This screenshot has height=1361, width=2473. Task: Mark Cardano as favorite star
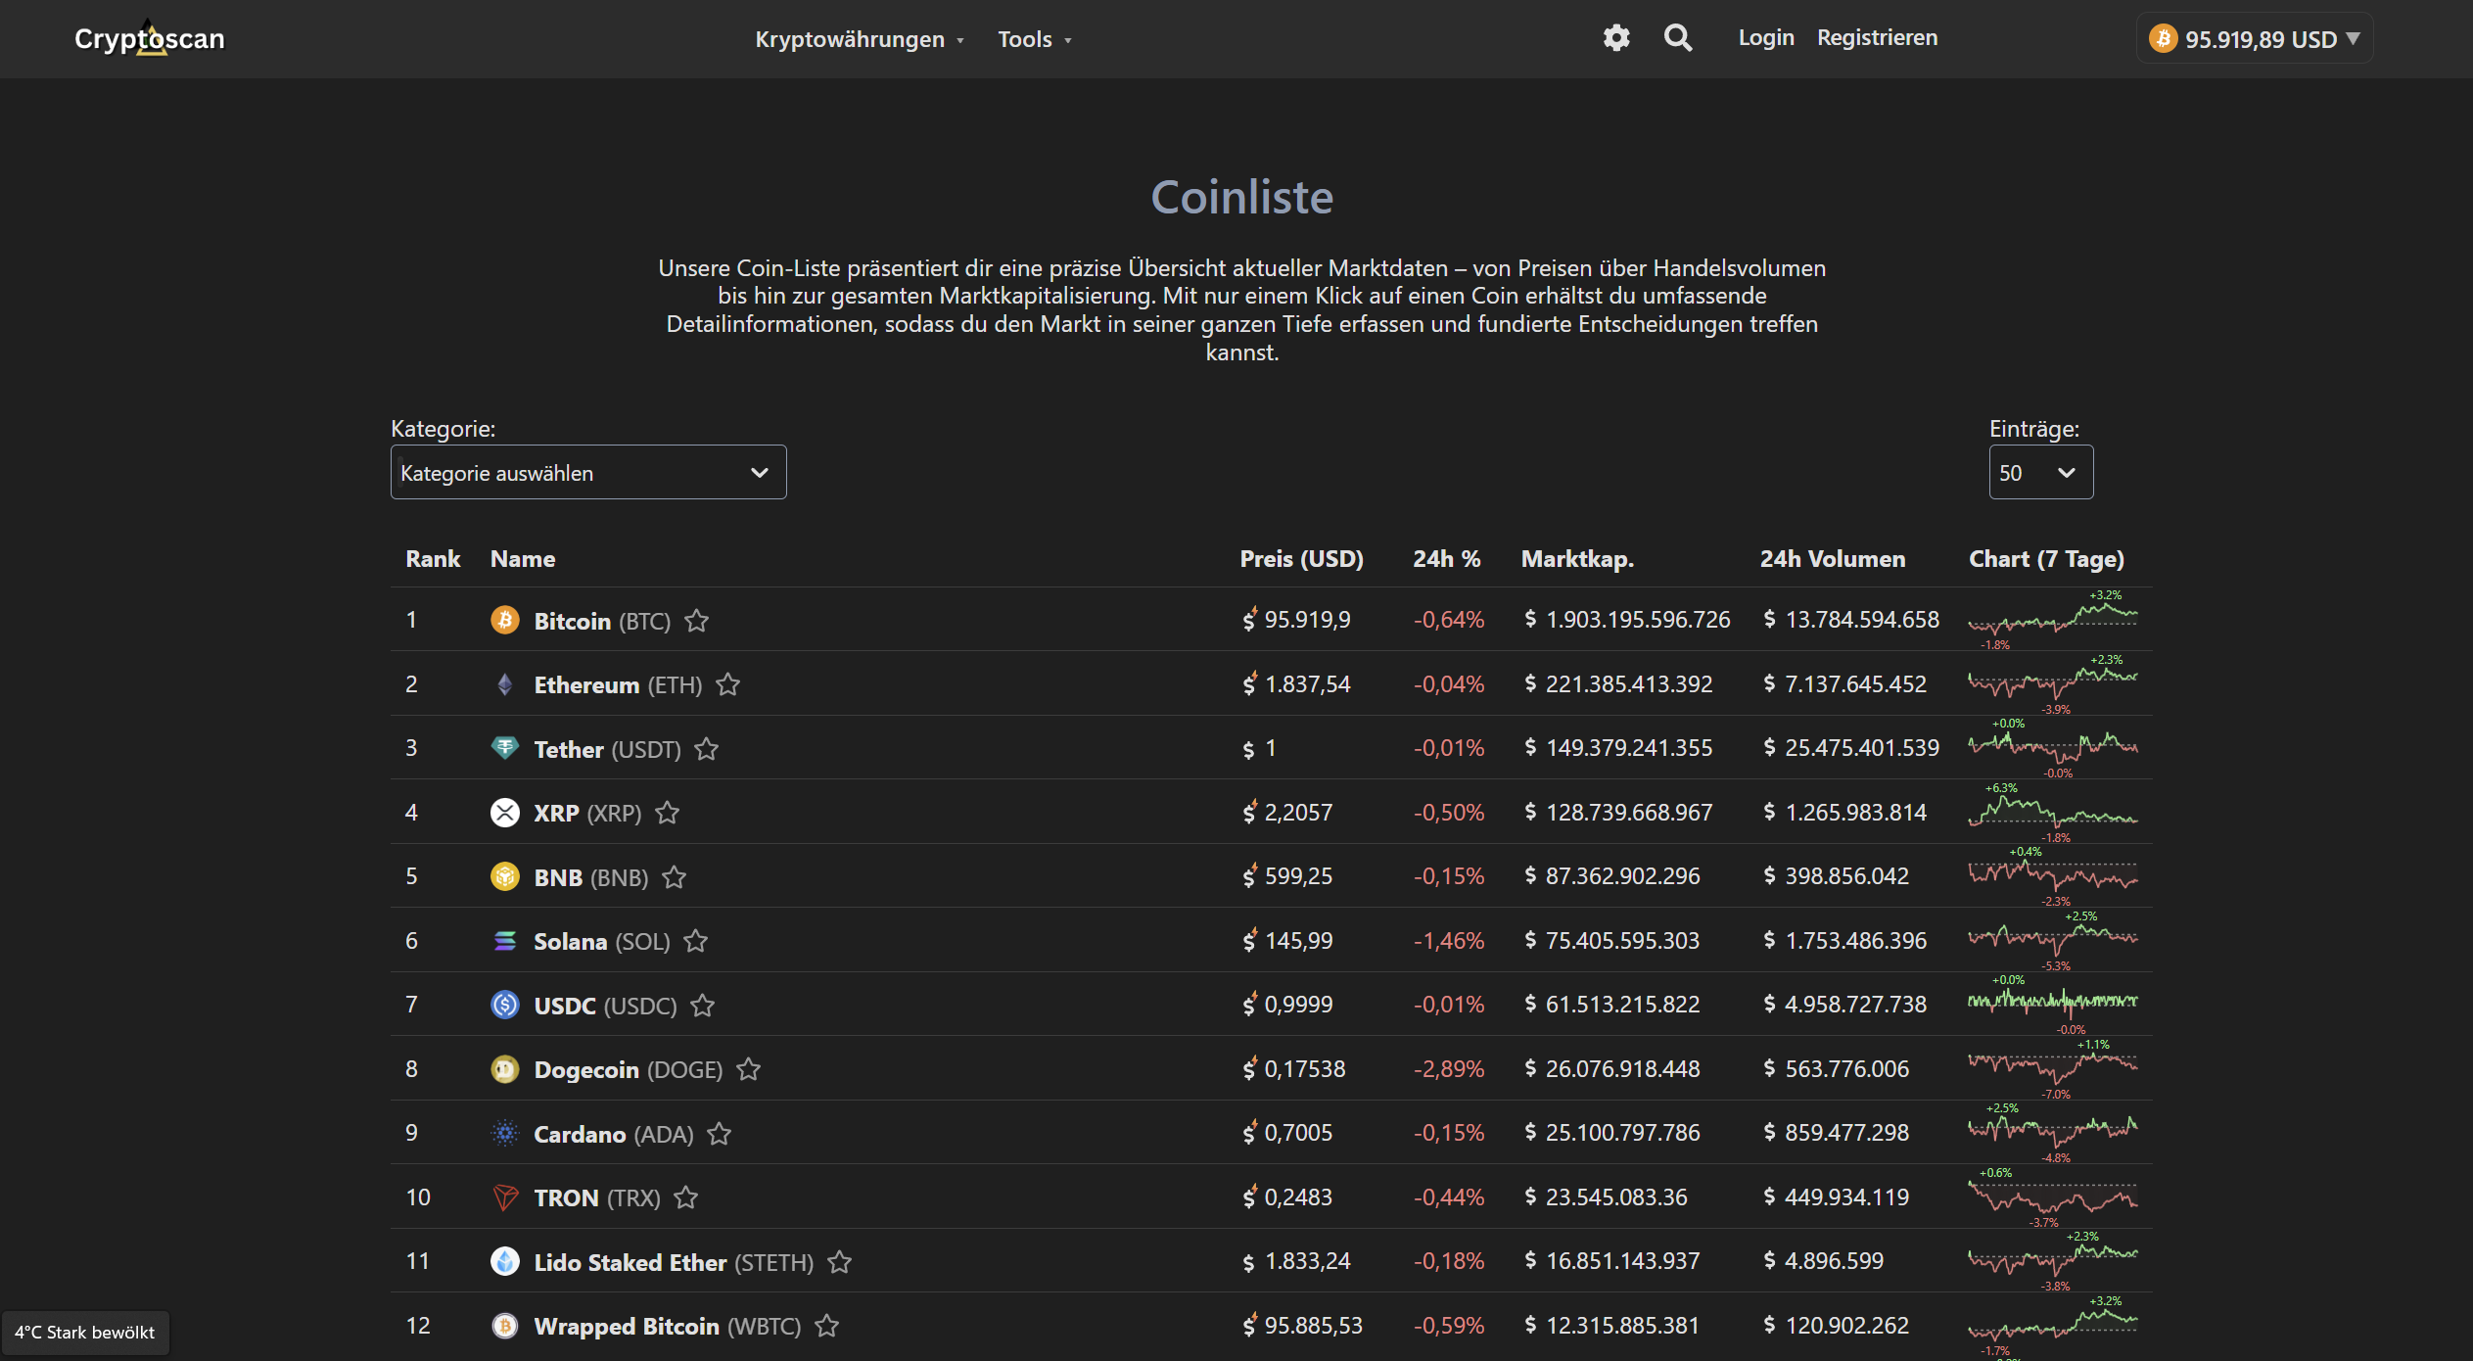coord(719,1134)
